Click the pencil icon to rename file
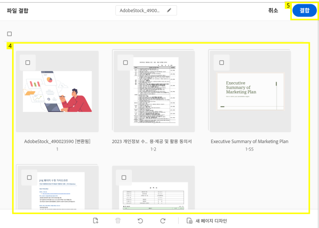Screen dimensions: 319x228 click(169, 11)
